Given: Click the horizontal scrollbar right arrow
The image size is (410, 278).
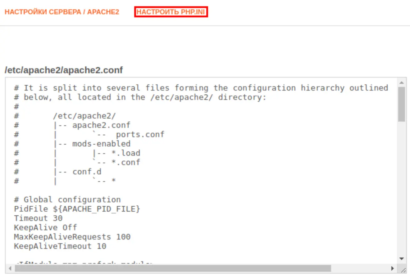Looking at the screenshot, I should tap(393, 268).
